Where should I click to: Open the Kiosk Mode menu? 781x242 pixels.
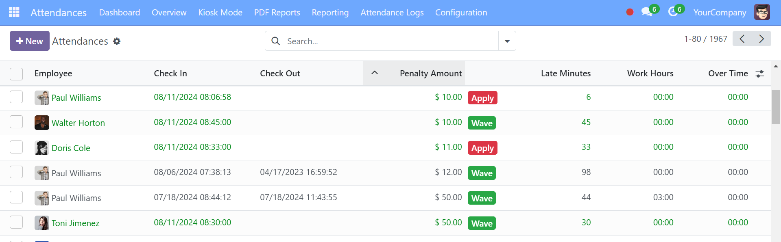tap(220, 13)
